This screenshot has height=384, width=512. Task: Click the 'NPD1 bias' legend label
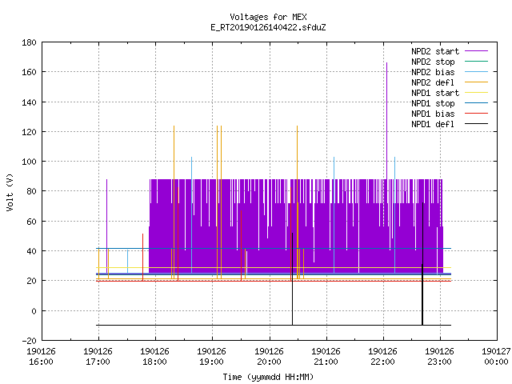(x=433, y=114)
